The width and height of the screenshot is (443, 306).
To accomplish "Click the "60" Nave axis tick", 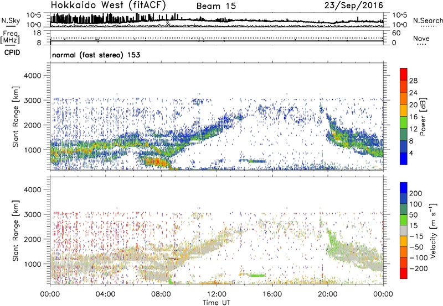I will 396,33.
